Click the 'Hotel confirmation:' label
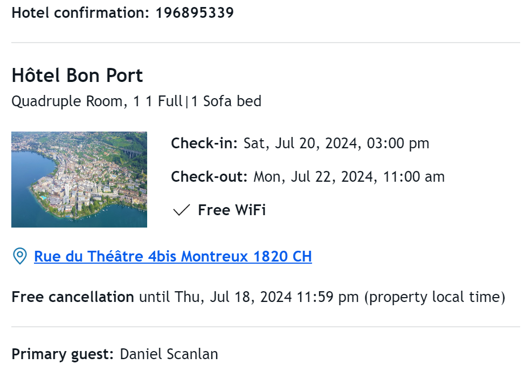The image size is (525, 371). (x=80, y=13)
